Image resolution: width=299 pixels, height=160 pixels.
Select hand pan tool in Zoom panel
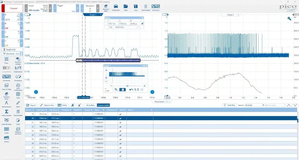(122, 90)
